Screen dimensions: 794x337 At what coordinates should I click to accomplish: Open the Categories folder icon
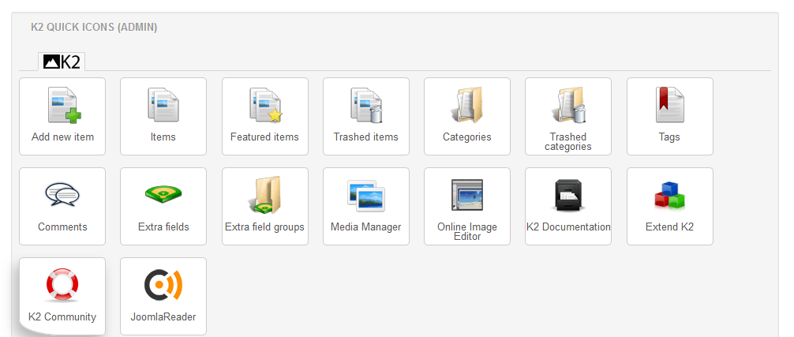click(467, 116)
